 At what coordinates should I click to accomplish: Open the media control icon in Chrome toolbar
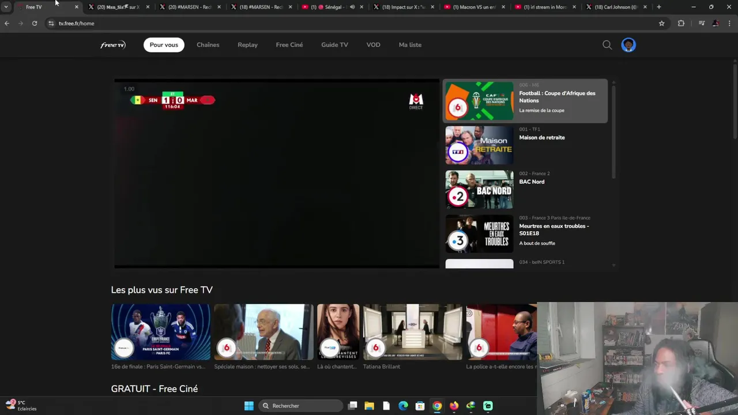[x=702, y=24]
